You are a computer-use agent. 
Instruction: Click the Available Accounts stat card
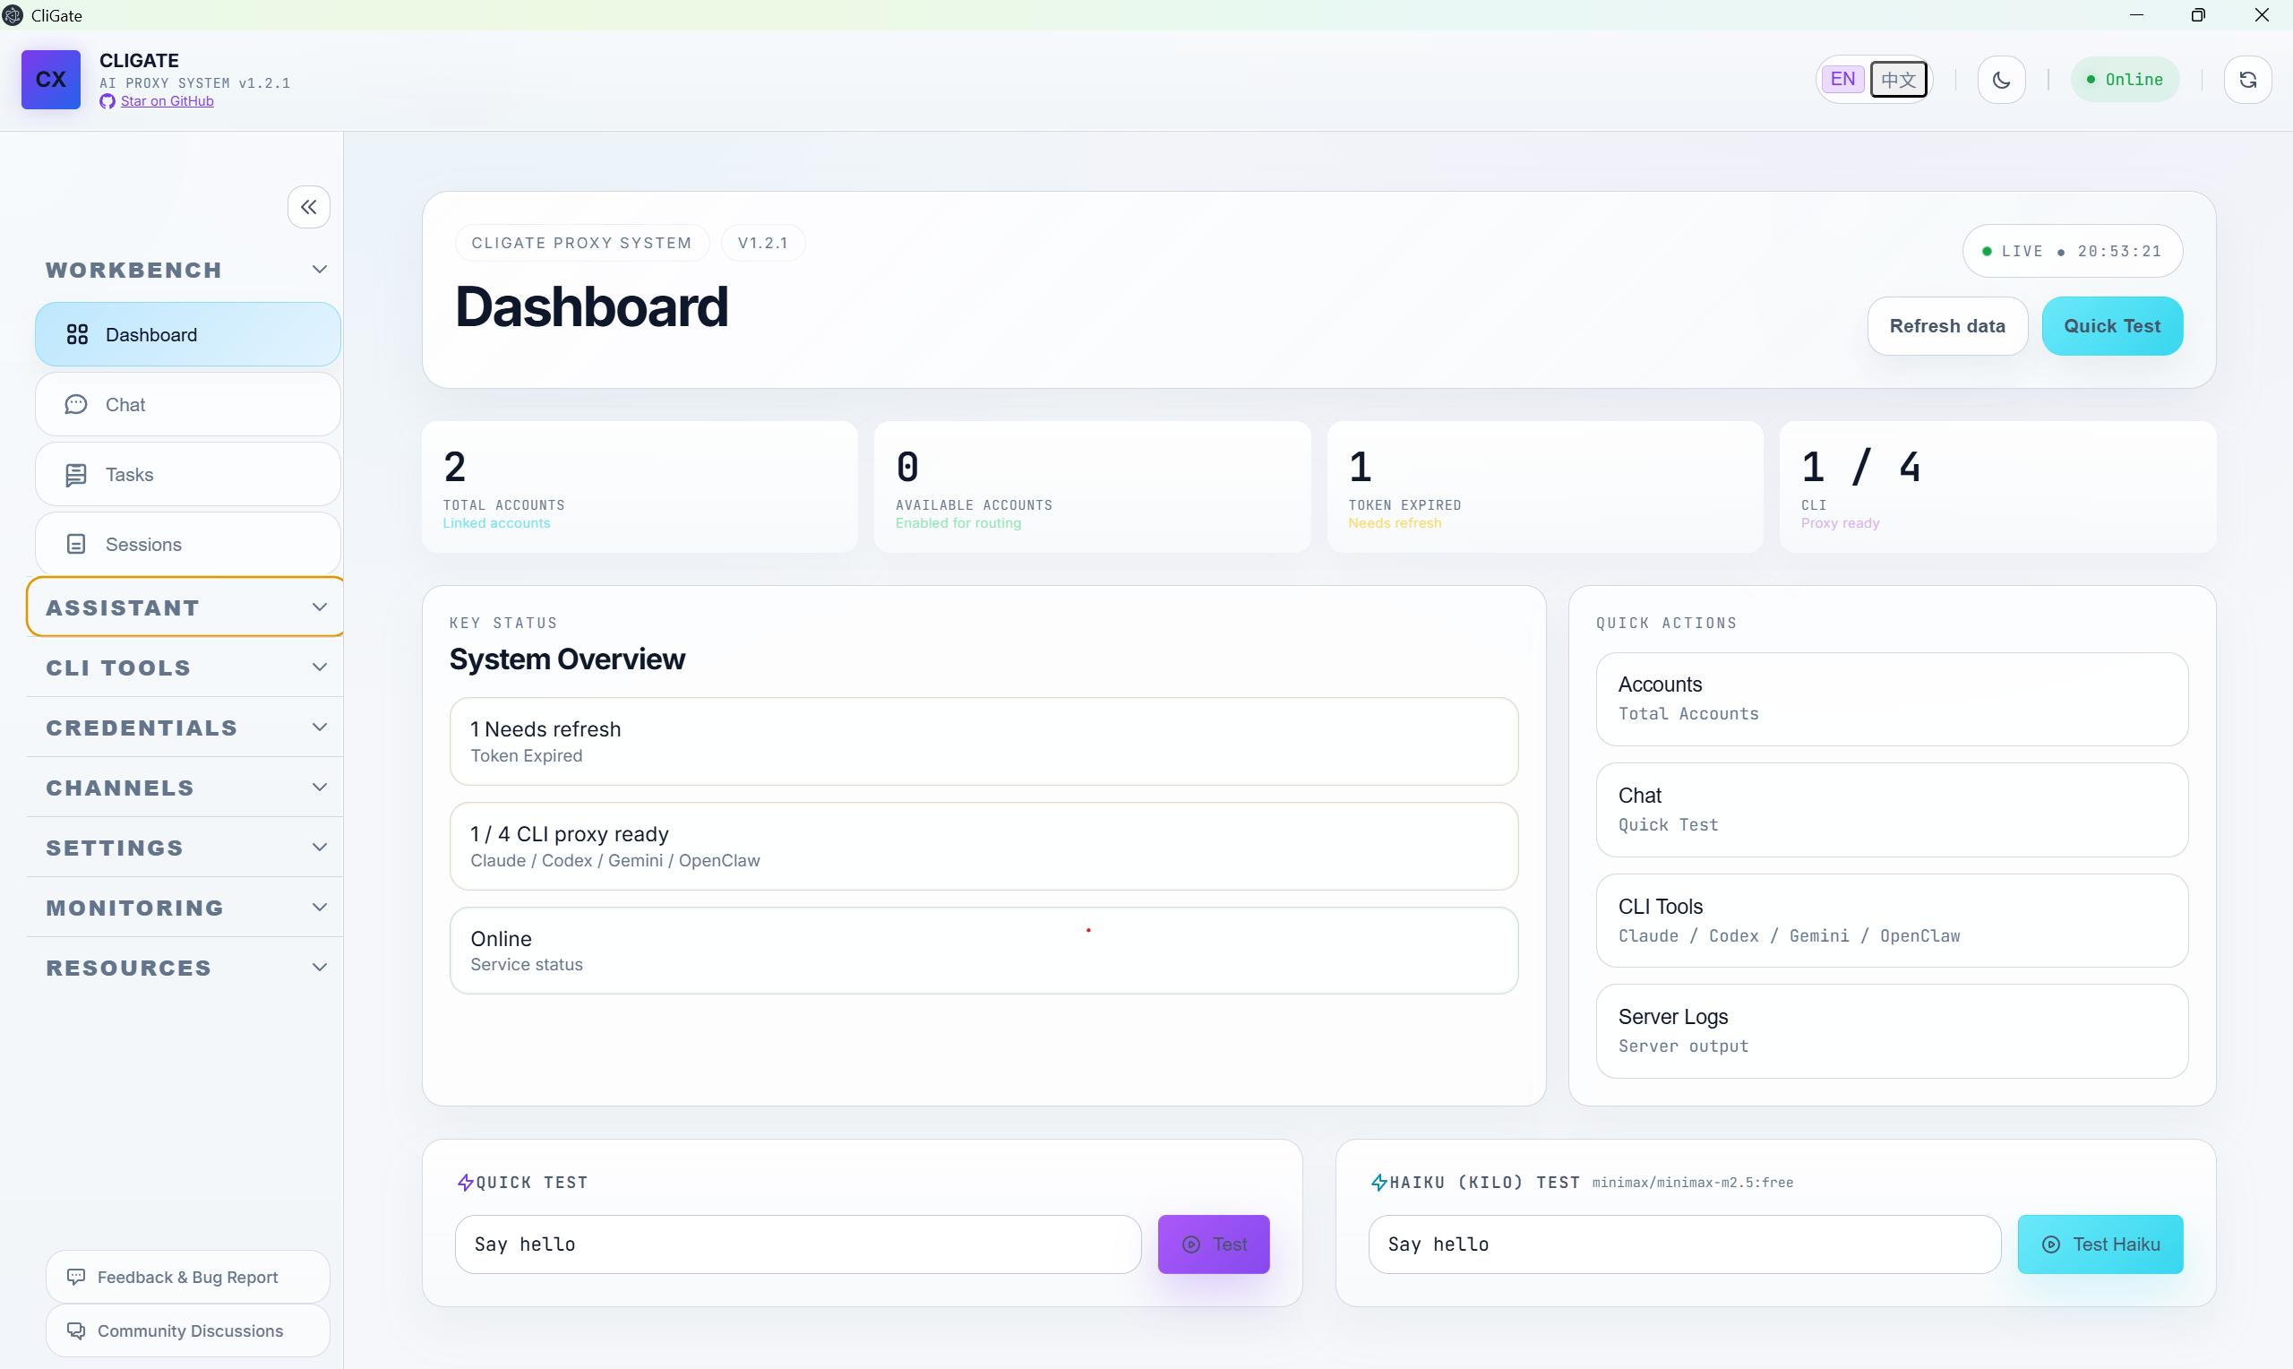click(x=1093, y=487)
